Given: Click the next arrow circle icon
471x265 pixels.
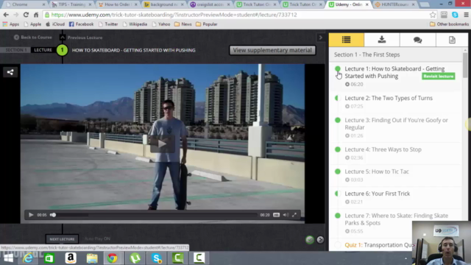Looking at the screenshot, I should click(320, 239).
